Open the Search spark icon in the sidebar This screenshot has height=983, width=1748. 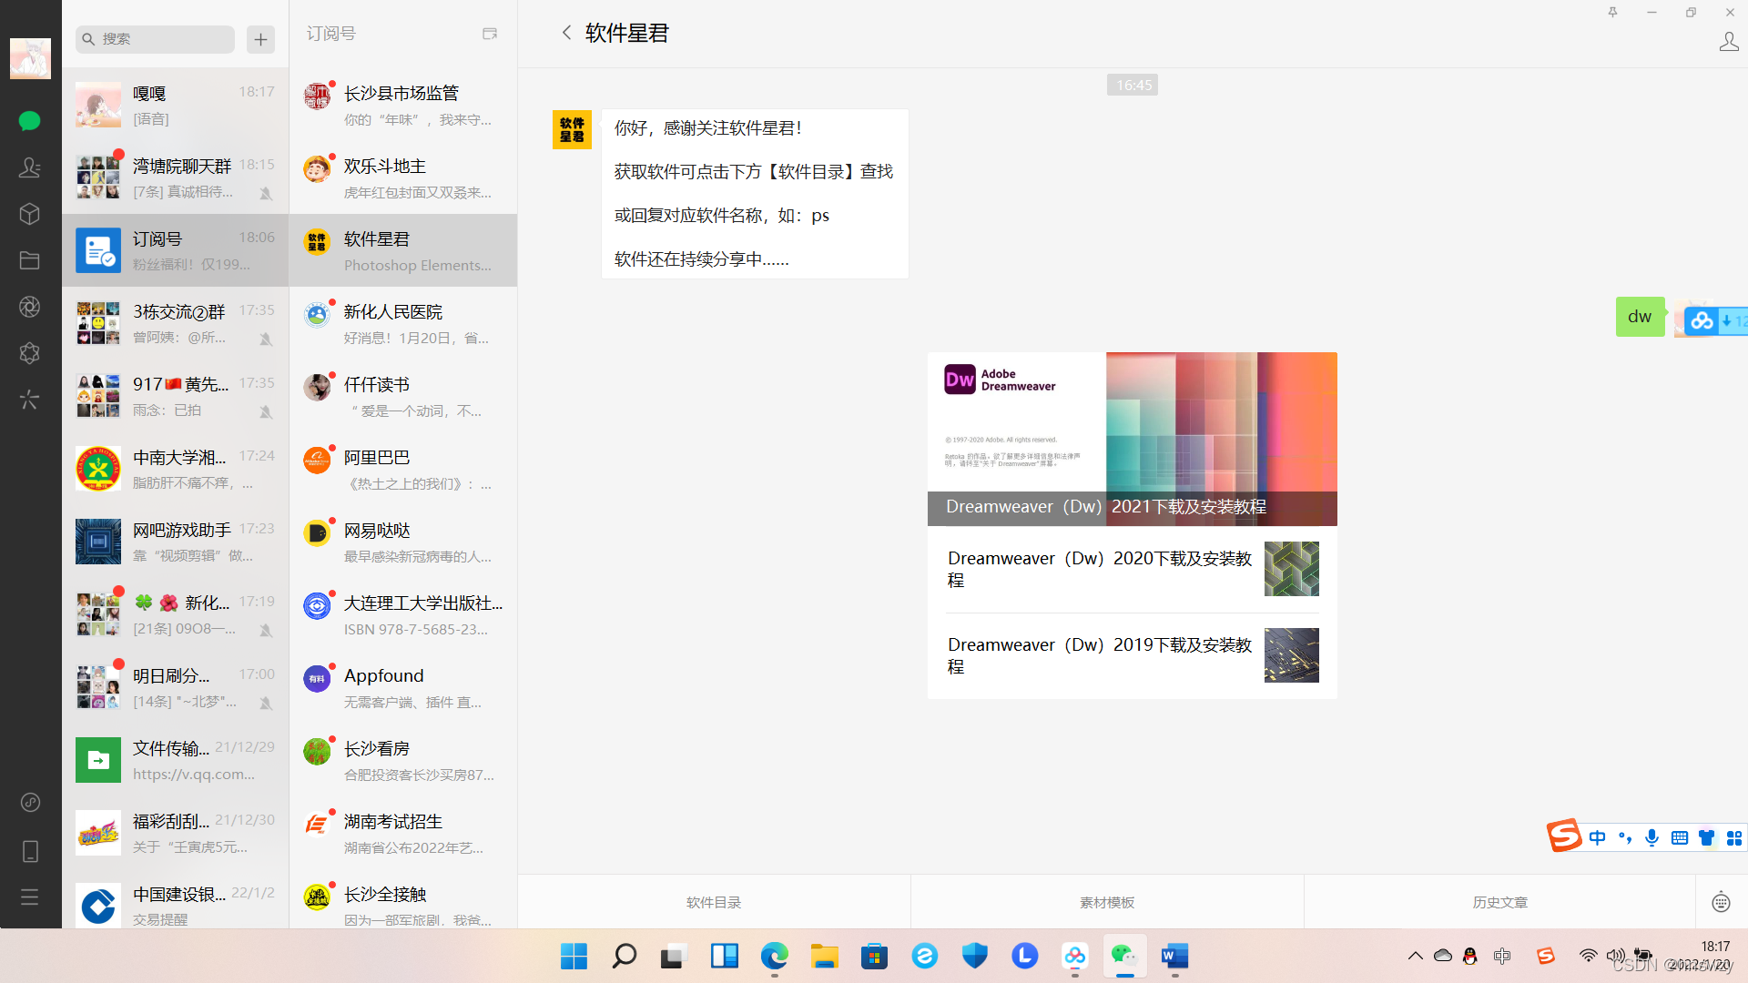point(29,400)
